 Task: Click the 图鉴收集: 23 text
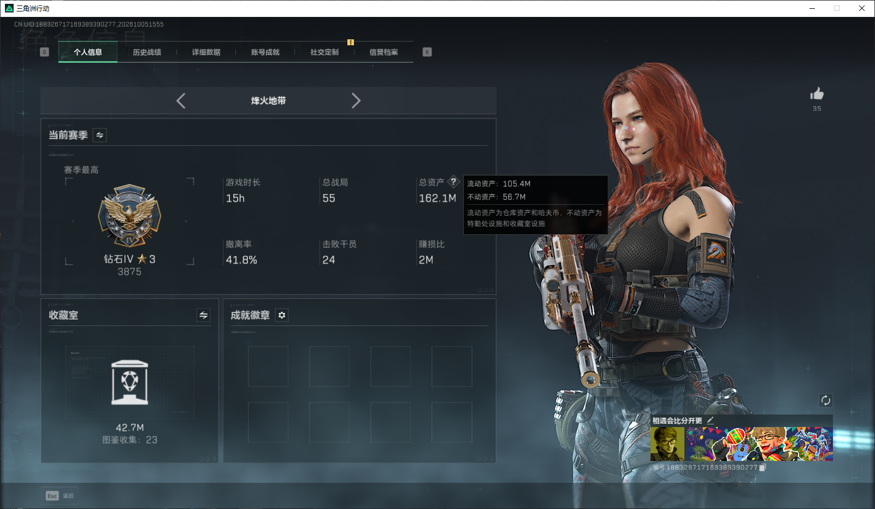pyautogui.click(x=130, y=440)
